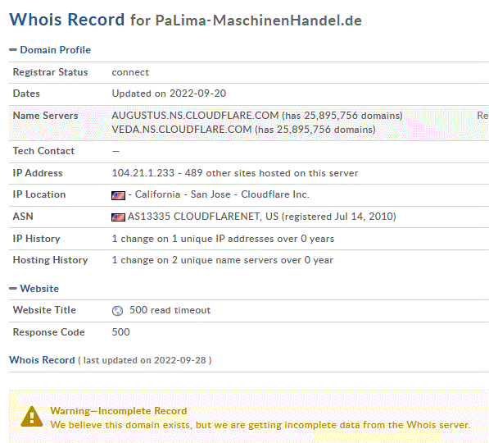Image resolution: width=489 pixels, height=443 pixels.
Task: Click the Warning—Incomplete Record heading
Action: click(x=119, y=411)
